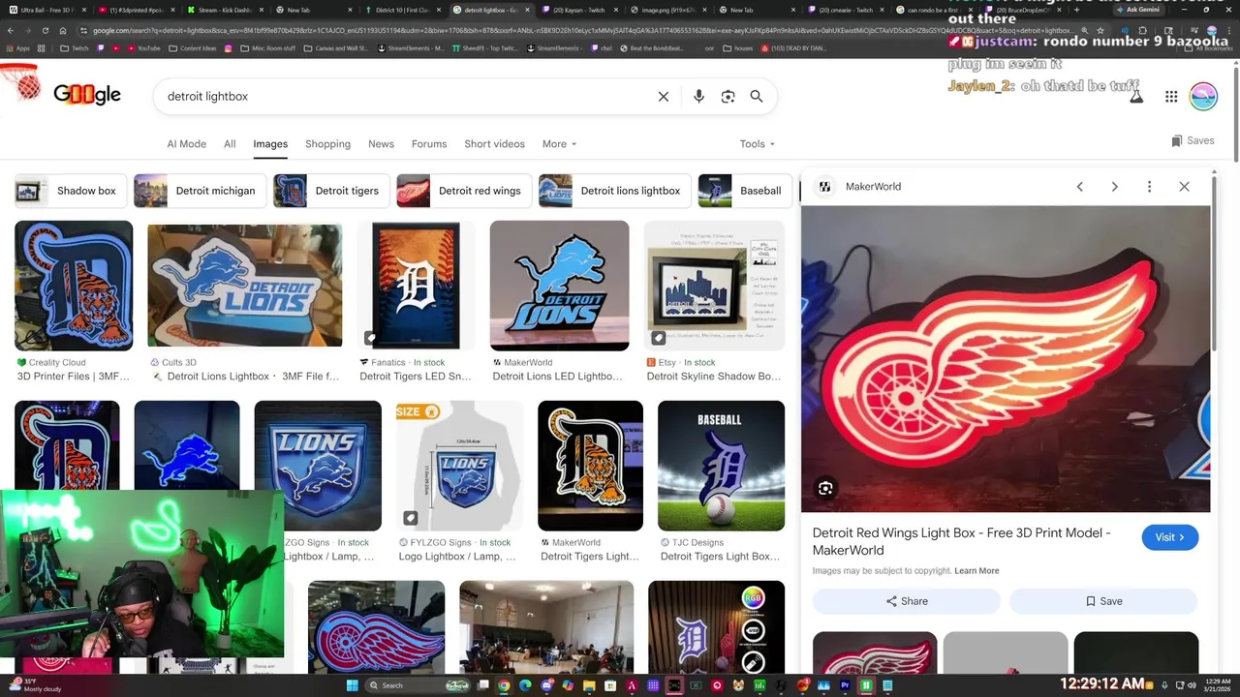Open the Google account avatar
Screen dimensions: 1240x697
pyautogui.click(x=1203, y=96)
